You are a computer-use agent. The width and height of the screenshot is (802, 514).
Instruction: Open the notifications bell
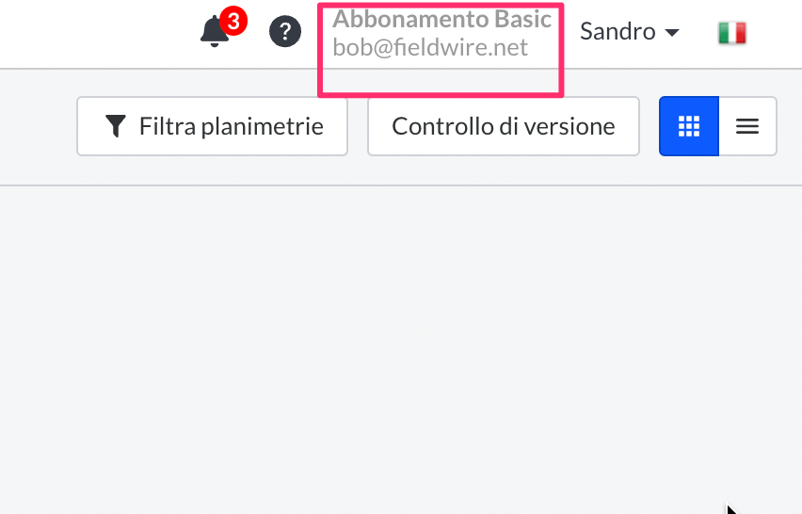[x=215, y=32]
